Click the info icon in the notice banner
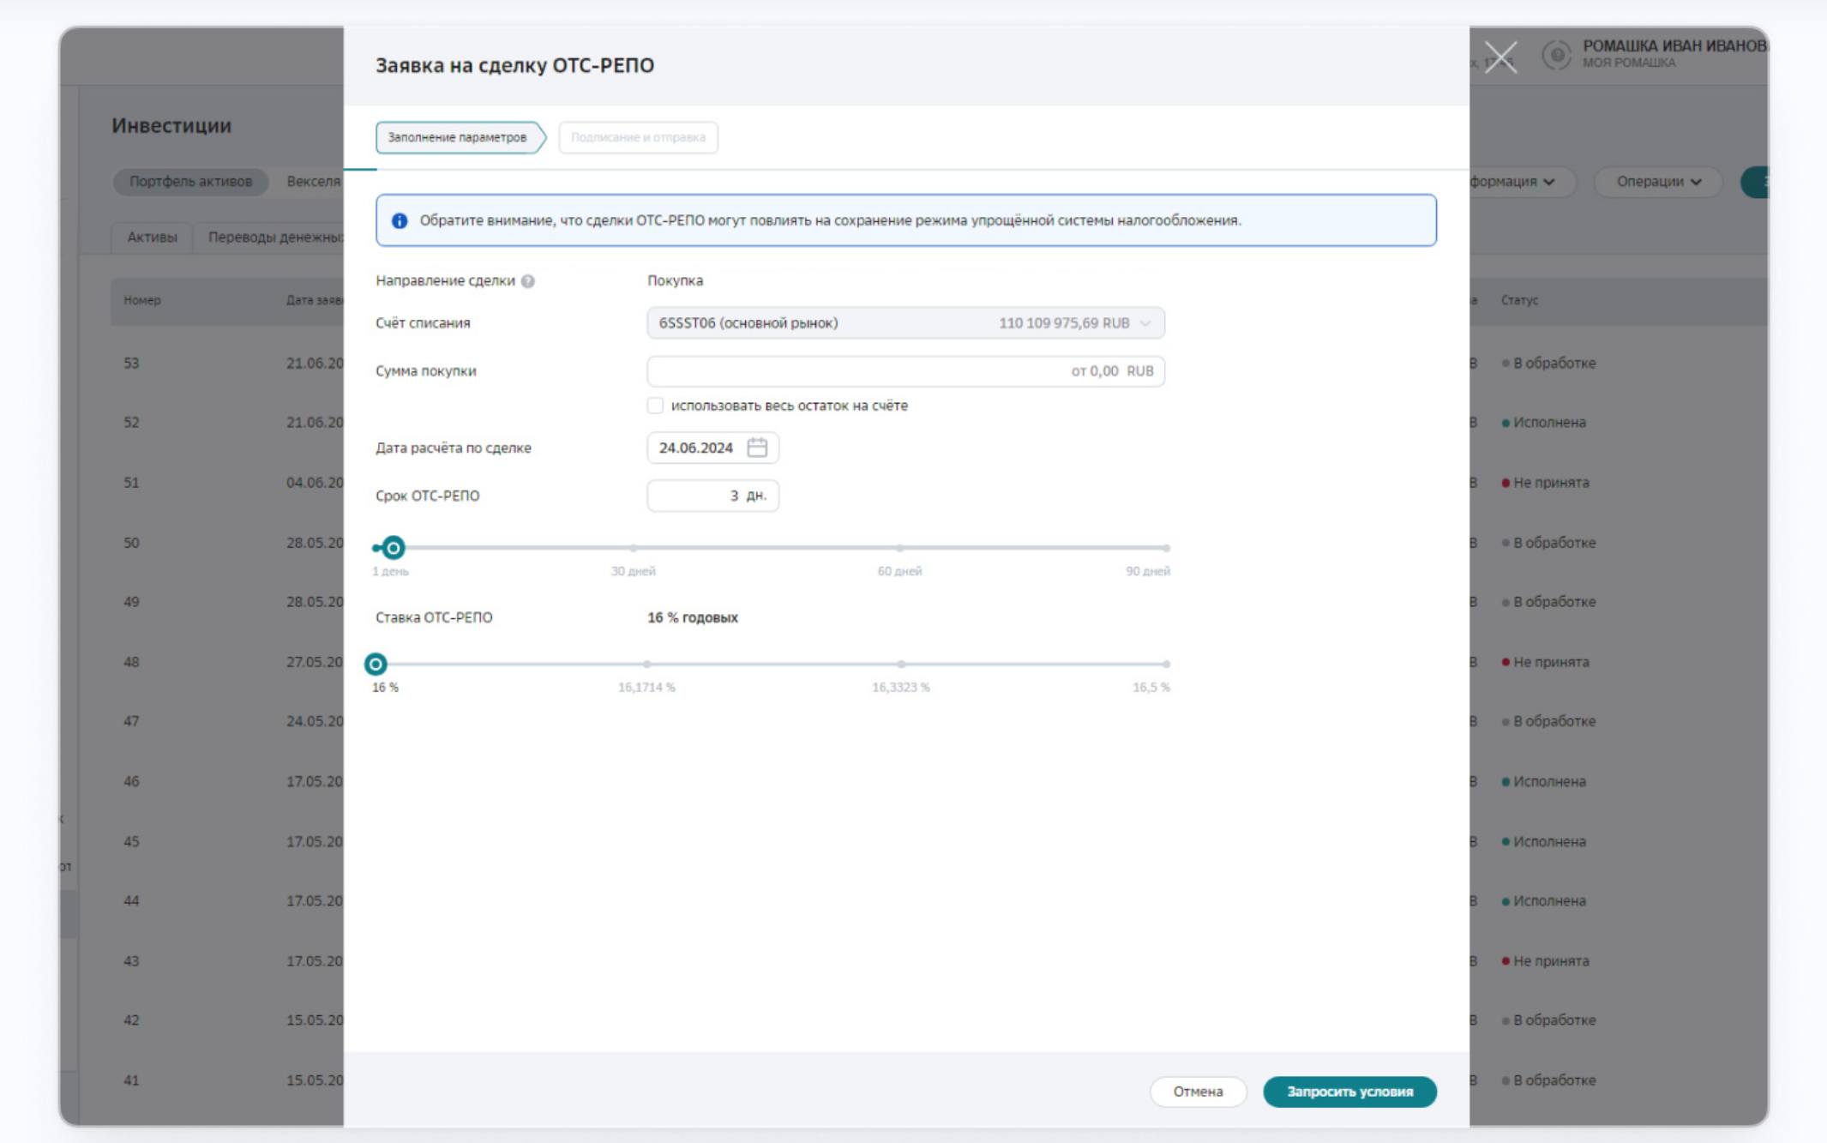The image size is (1827, 1143). [x=400, y=221]
